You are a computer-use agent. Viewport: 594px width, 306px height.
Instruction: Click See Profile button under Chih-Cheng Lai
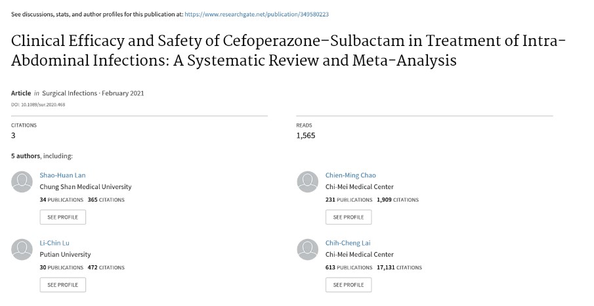tap(349, 285)
